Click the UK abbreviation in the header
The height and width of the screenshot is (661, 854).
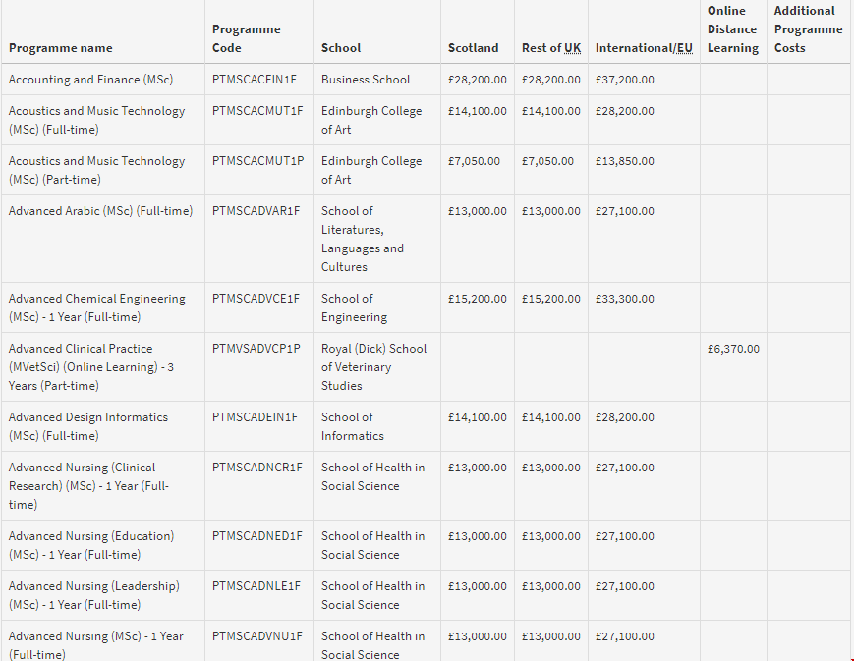[x=570, y=48]
